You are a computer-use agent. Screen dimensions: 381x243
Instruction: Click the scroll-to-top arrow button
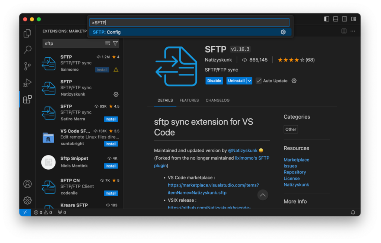263,195
